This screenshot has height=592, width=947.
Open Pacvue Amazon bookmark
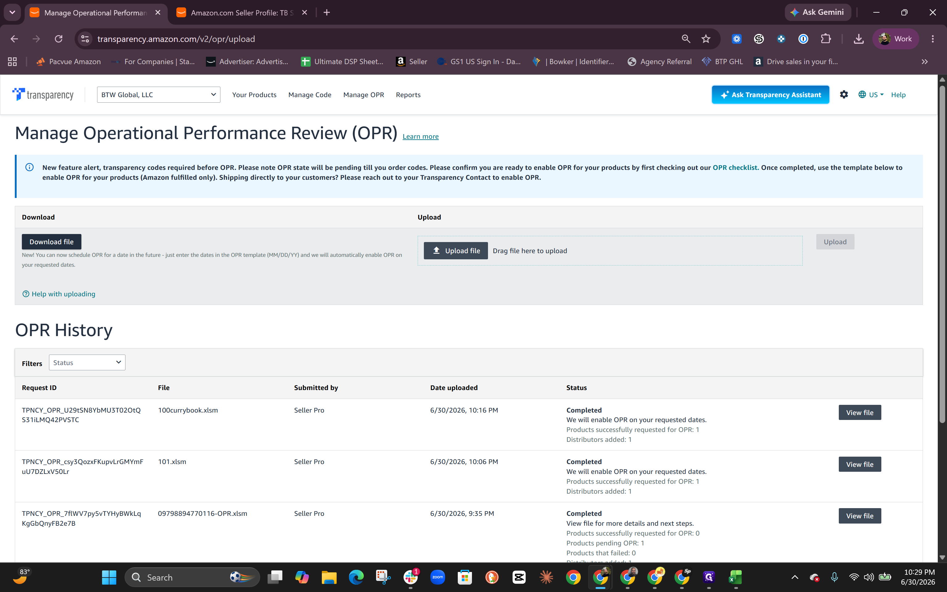click(68, 61)
